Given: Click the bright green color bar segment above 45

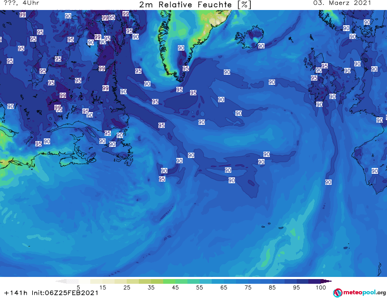Looking at the screenshot, I should click(169, 281).
